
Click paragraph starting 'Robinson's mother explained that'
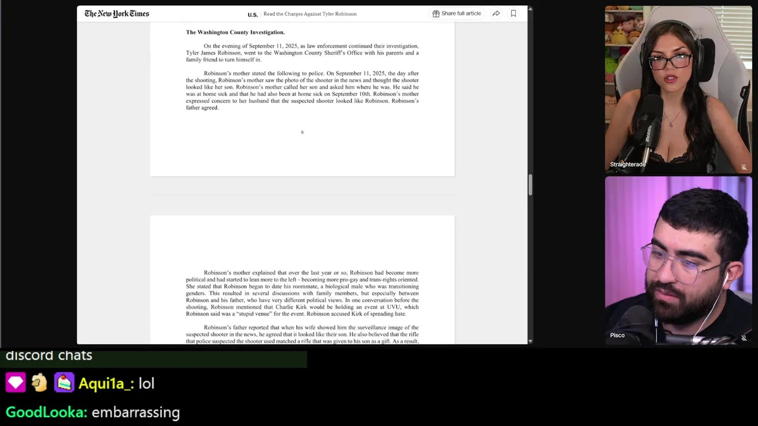tap(302, 293)
